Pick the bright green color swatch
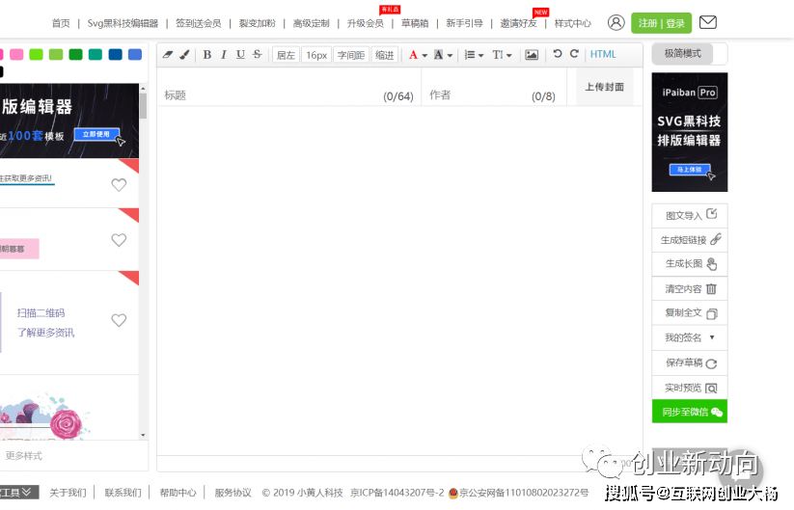 (36, 55)
